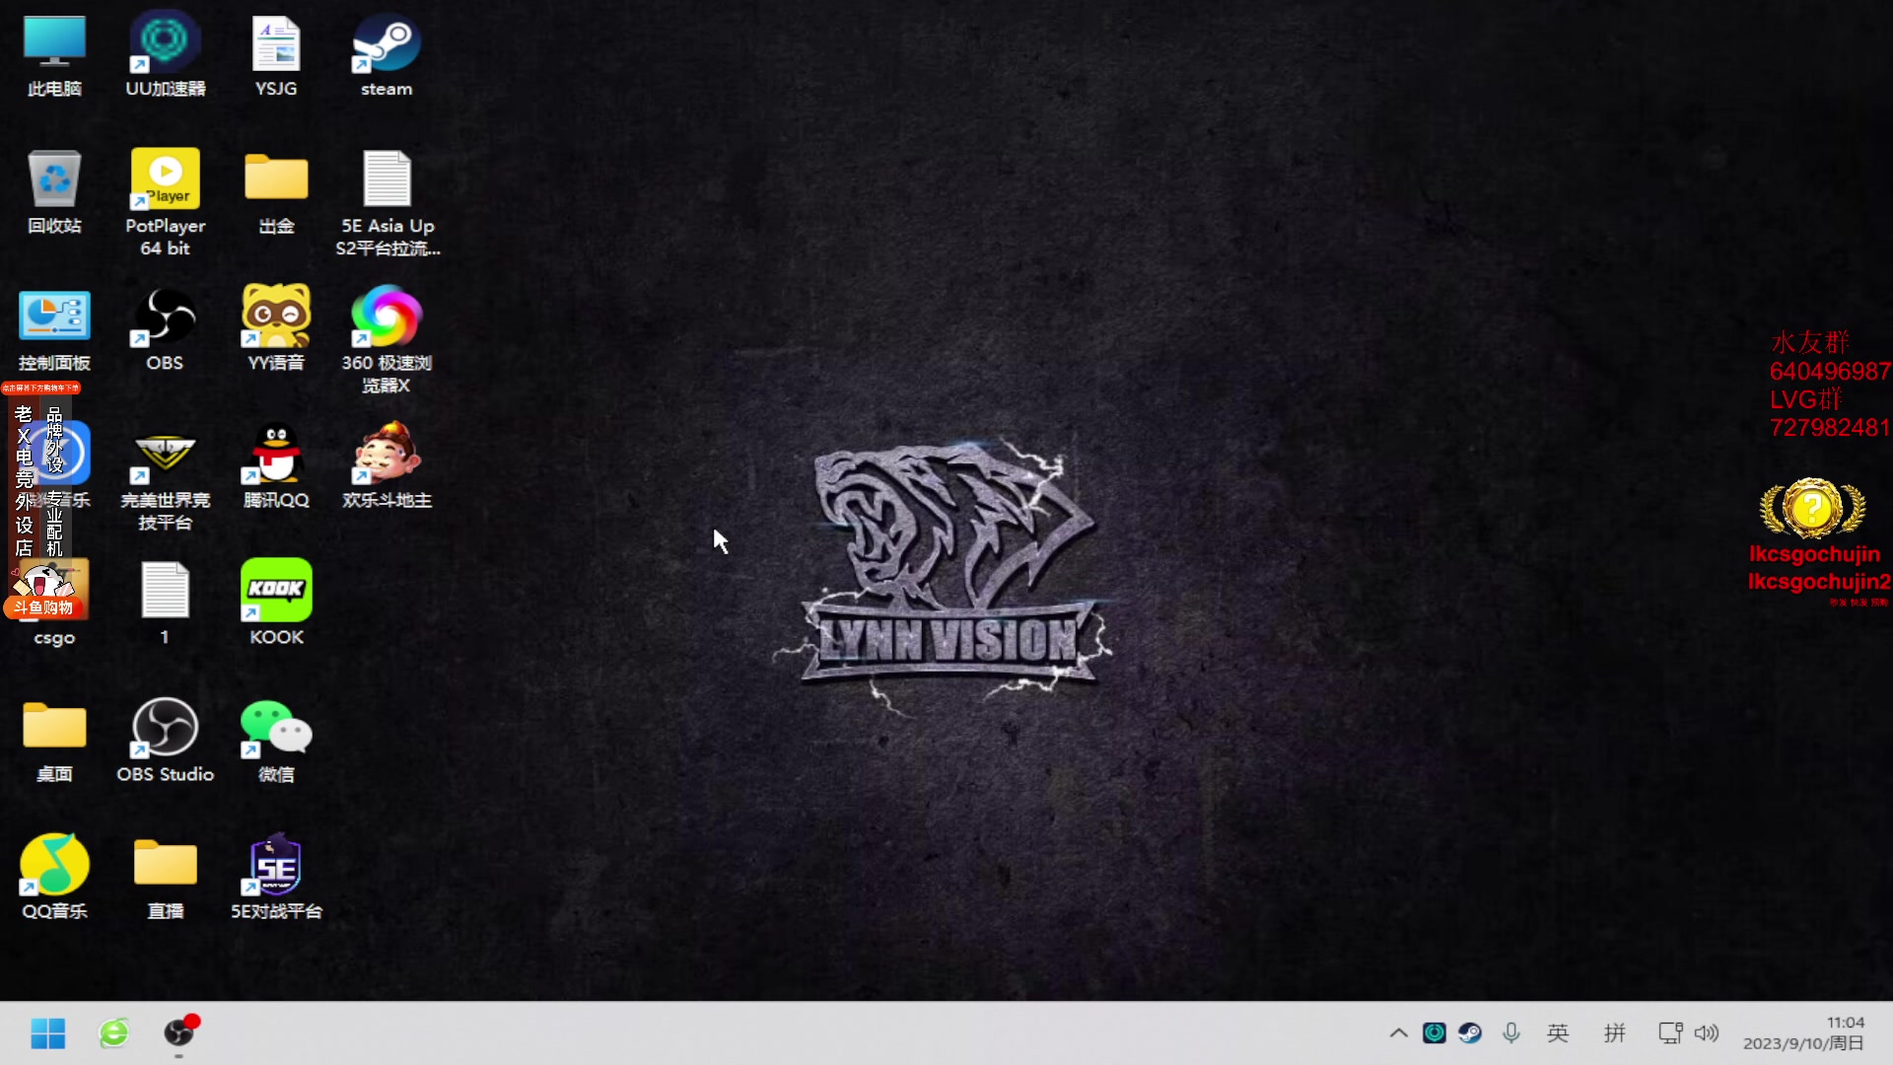This screenshot has width=1893, height=1065.
Task: Select the 5E对战平台 shortcut
Action: 276,879
